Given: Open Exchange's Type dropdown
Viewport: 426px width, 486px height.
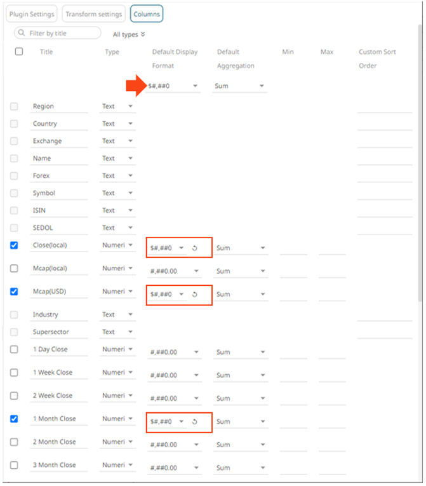Looking at the screenshot, I should tap(117, 141).
